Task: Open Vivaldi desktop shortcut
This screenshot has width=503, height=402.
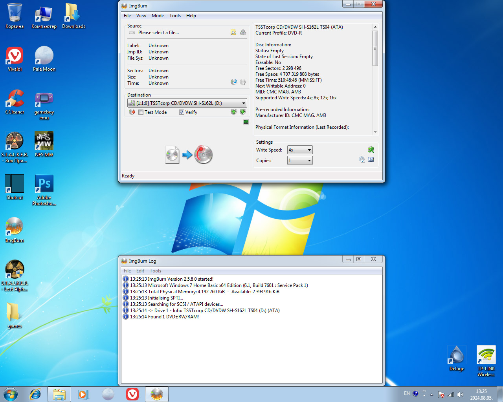Action: tap(15, 59)
